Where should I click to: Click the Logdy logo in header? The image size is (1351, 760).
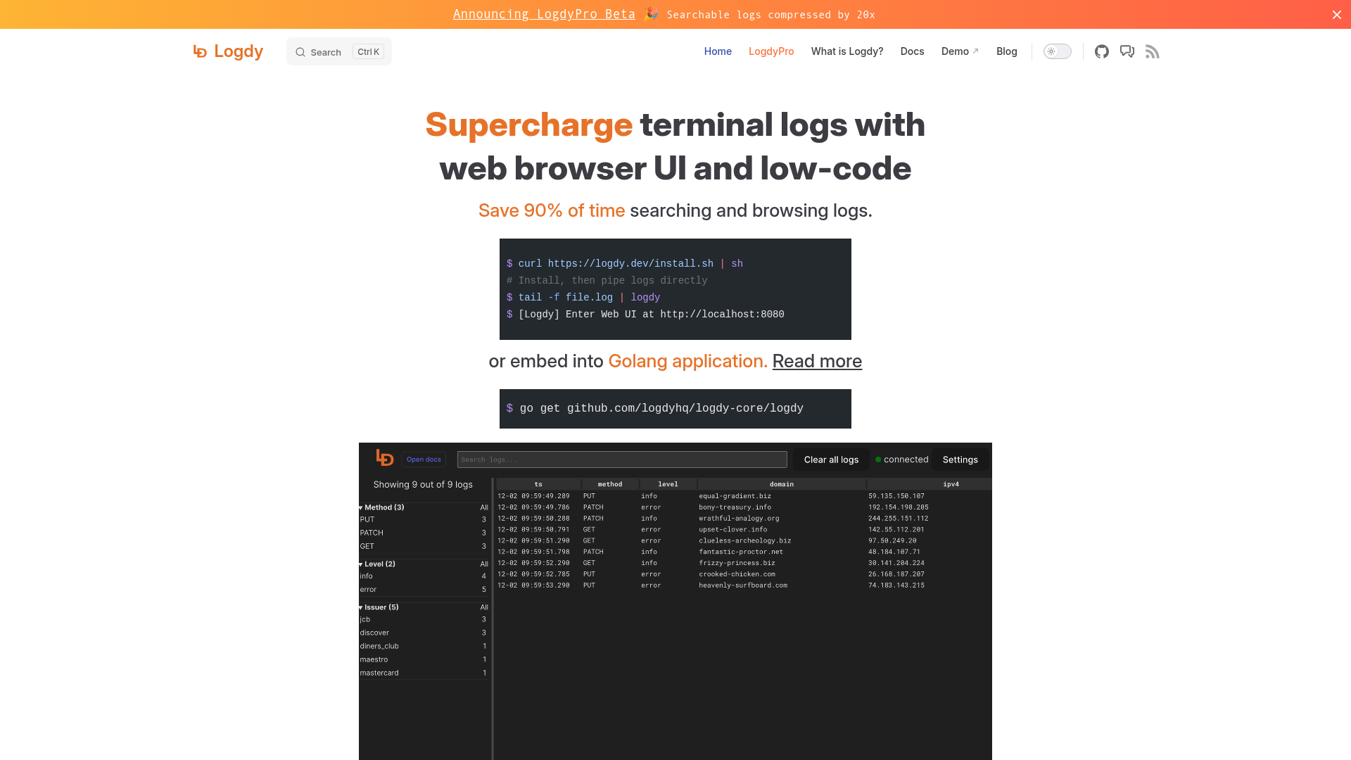tap(228, 51)
